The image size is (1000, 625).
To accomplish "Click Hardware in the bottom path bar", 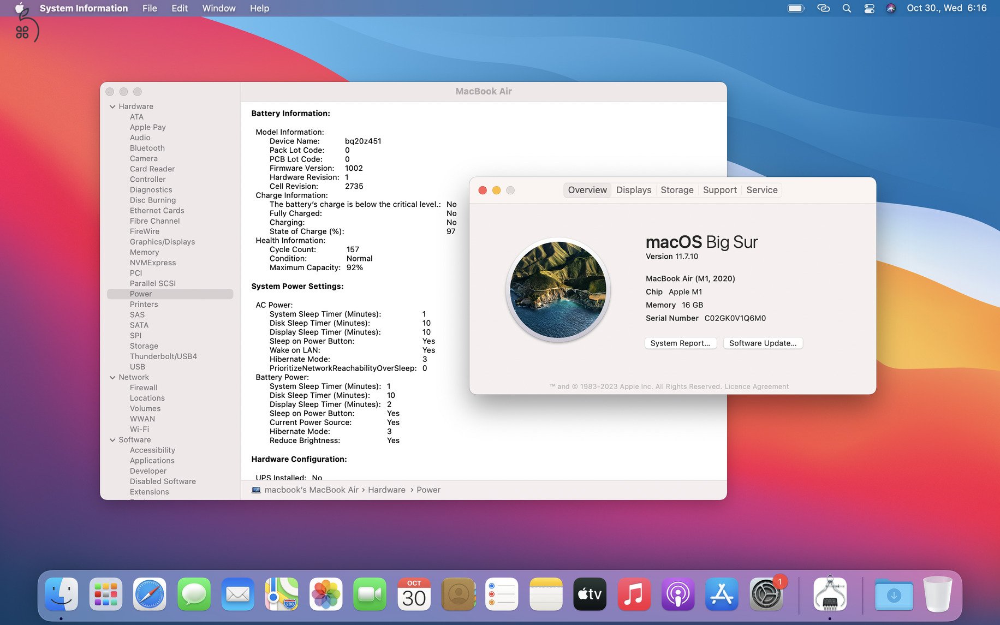I will [x=386, y=490].
